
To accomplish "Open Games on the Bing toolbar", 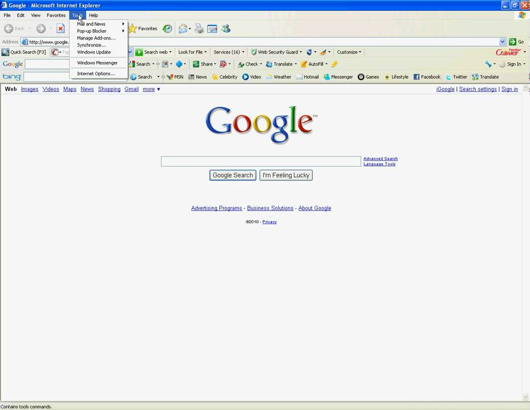I will click(x=368, y=77).
